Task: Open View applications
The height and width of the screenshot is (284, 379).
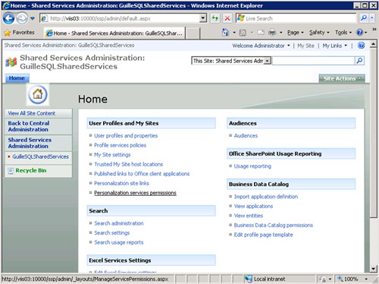Action: click(253, 207)
